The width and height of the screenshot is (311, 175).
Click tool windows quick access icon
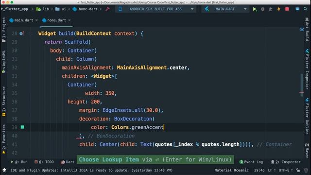4,170
